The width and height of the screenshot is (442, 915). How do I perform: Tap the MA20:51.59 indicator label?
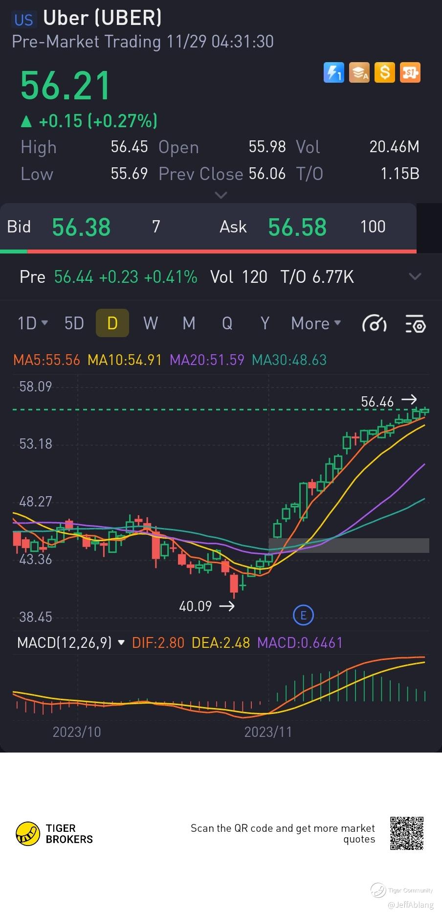207,360
